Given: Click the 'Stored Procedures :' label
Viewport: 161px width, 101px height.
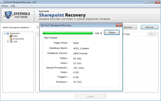Looking at the screenshot, I should (x=57, y=68).
